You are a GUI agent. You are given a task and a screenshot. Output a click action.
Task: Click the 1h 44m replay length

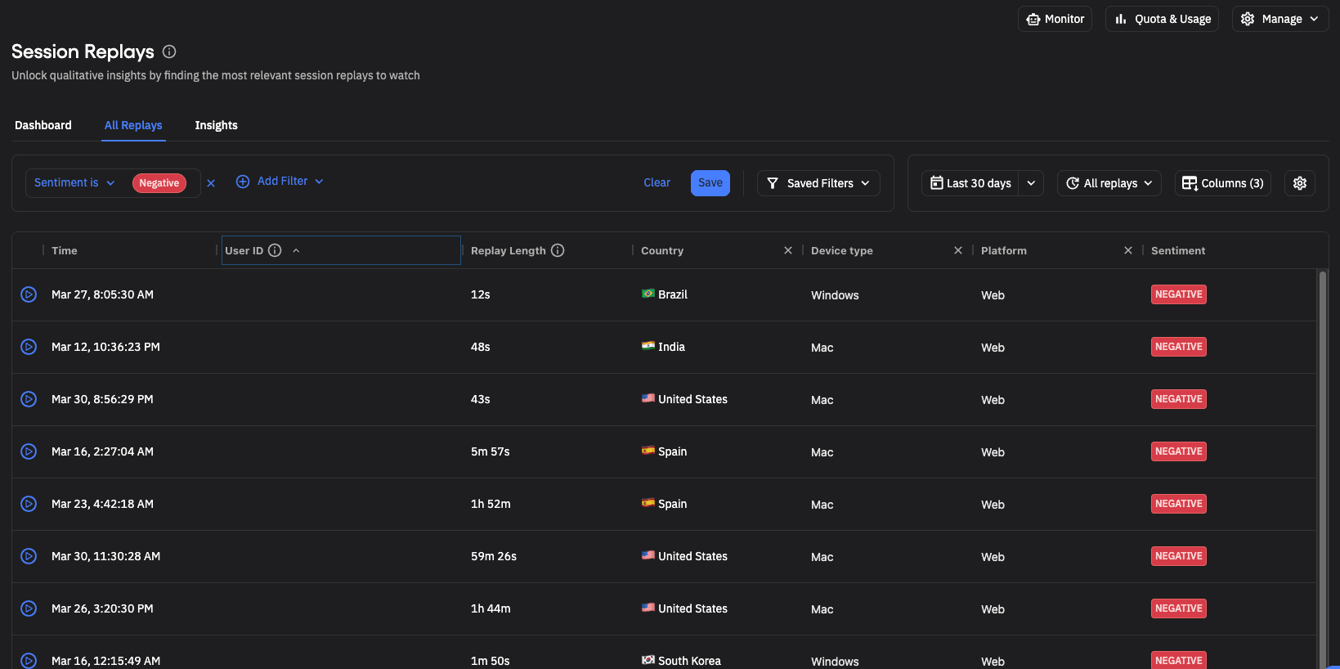click(x=491, y=608)
